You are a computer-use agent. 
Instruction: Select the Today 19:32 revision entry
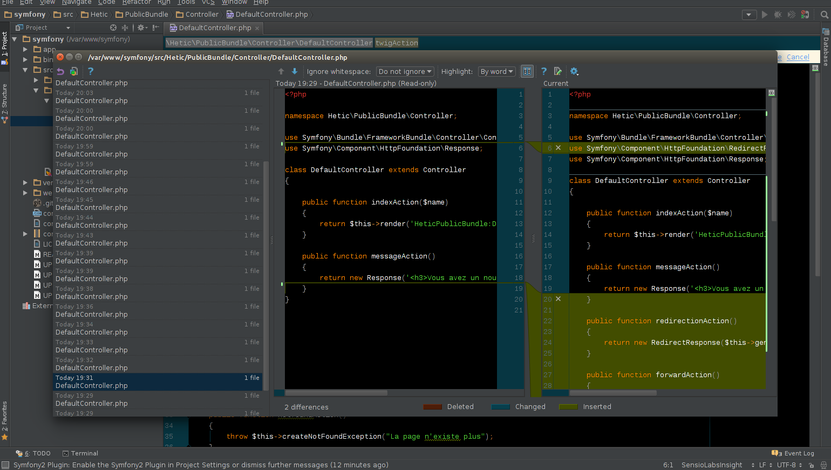(158, 364)
